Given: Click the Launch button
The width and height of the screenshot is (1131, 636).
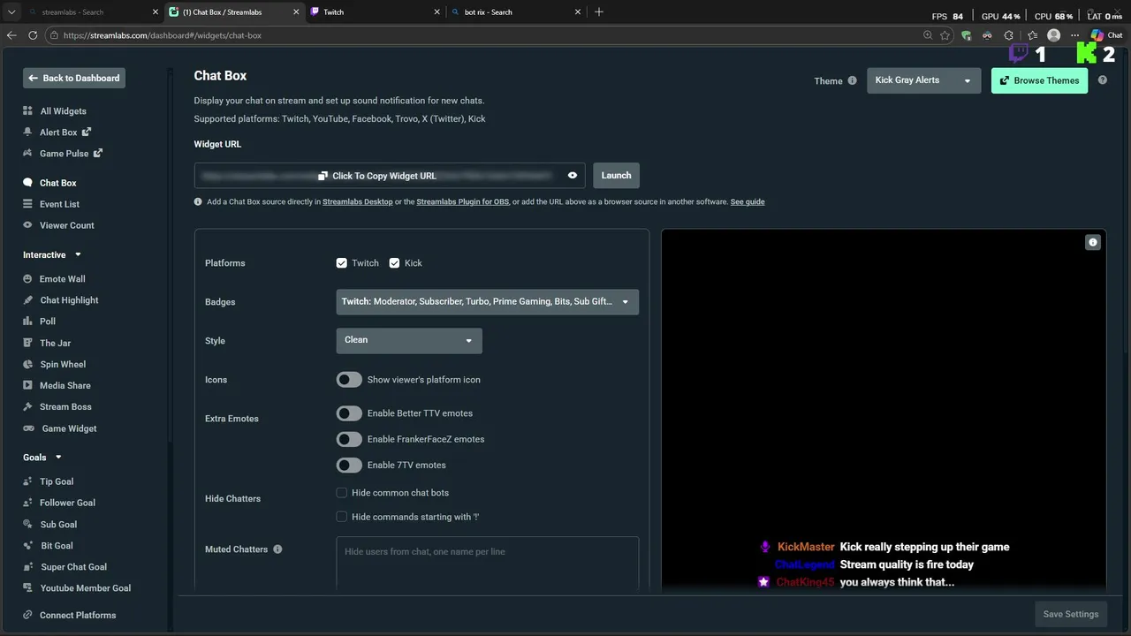Looking at the screenshot, I should click(x=616, y=175).
